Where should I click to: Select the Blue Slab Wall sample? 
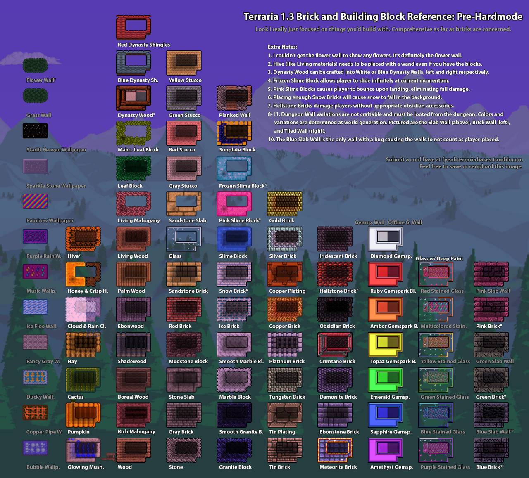tap(491, 415)
